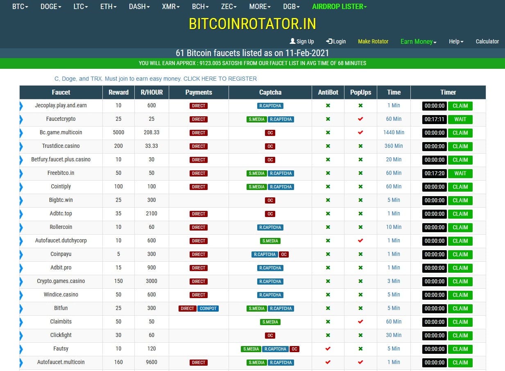Screen dimensions: 505x371
Task: Click the Timer column header
Action: [448, 92]
